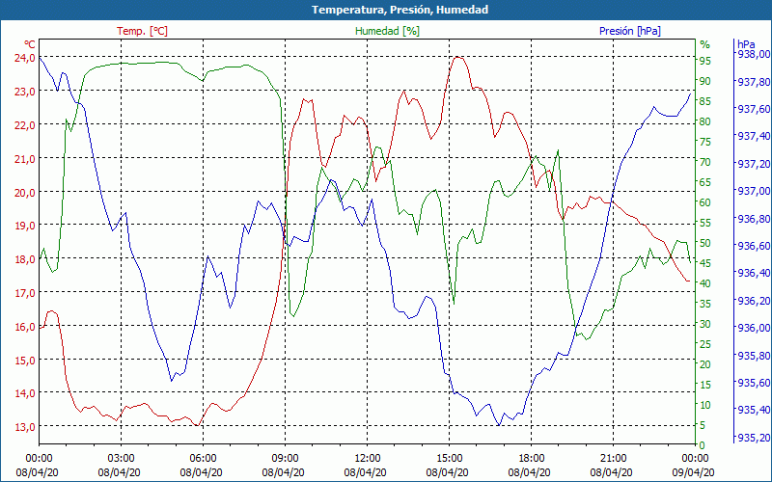Click the '12:00' time axis label
The height and width of the screenshot is (482, 772).
coord(367,458)
